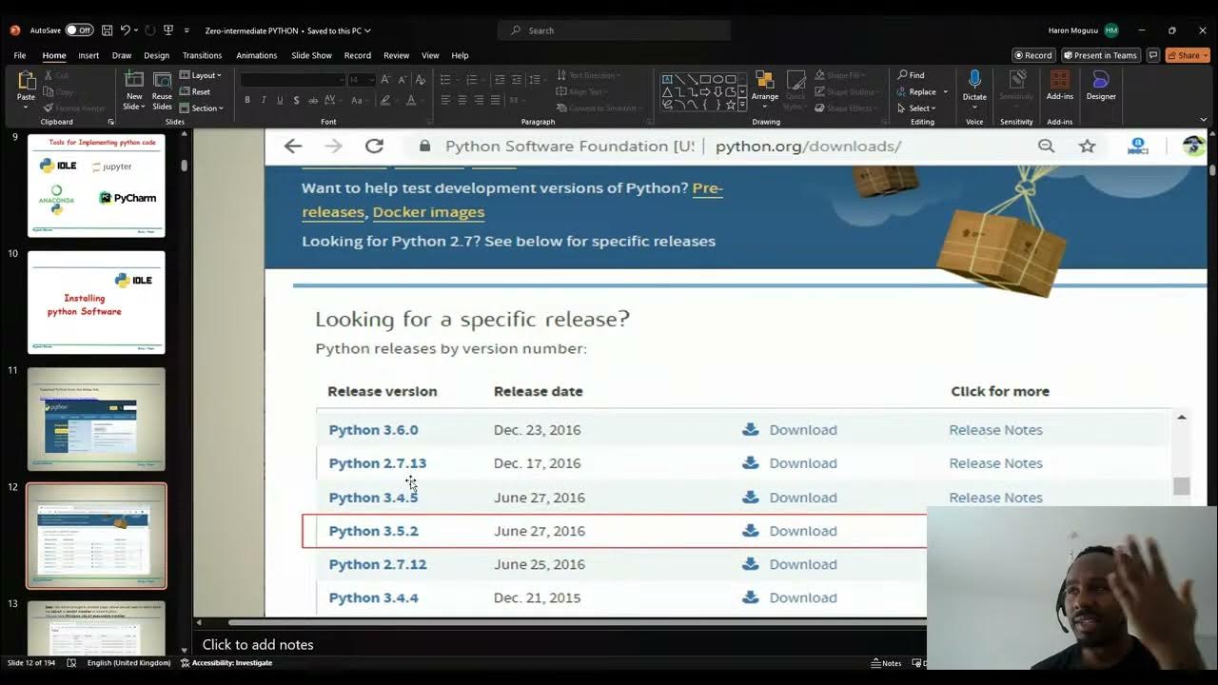Open the font name combo box
Image resolution: width=1218 pixels, height=685 pixels.
click(x=292, y=80)
